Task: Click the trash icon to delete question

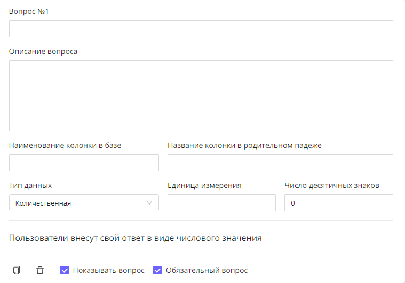Action: coord(40,270)
